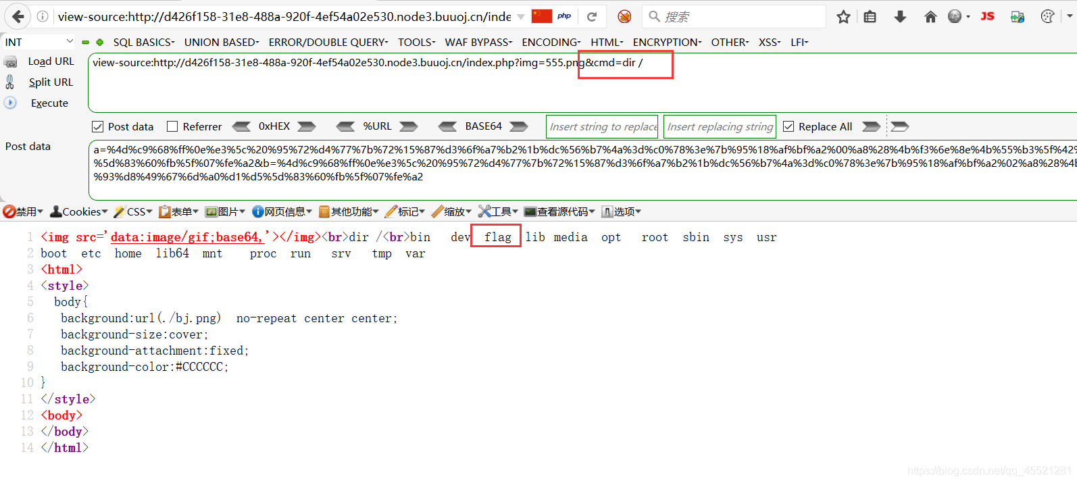Open the CSS developer menu
Viewport: 1077px width, 483px height.
click(133, 211)
